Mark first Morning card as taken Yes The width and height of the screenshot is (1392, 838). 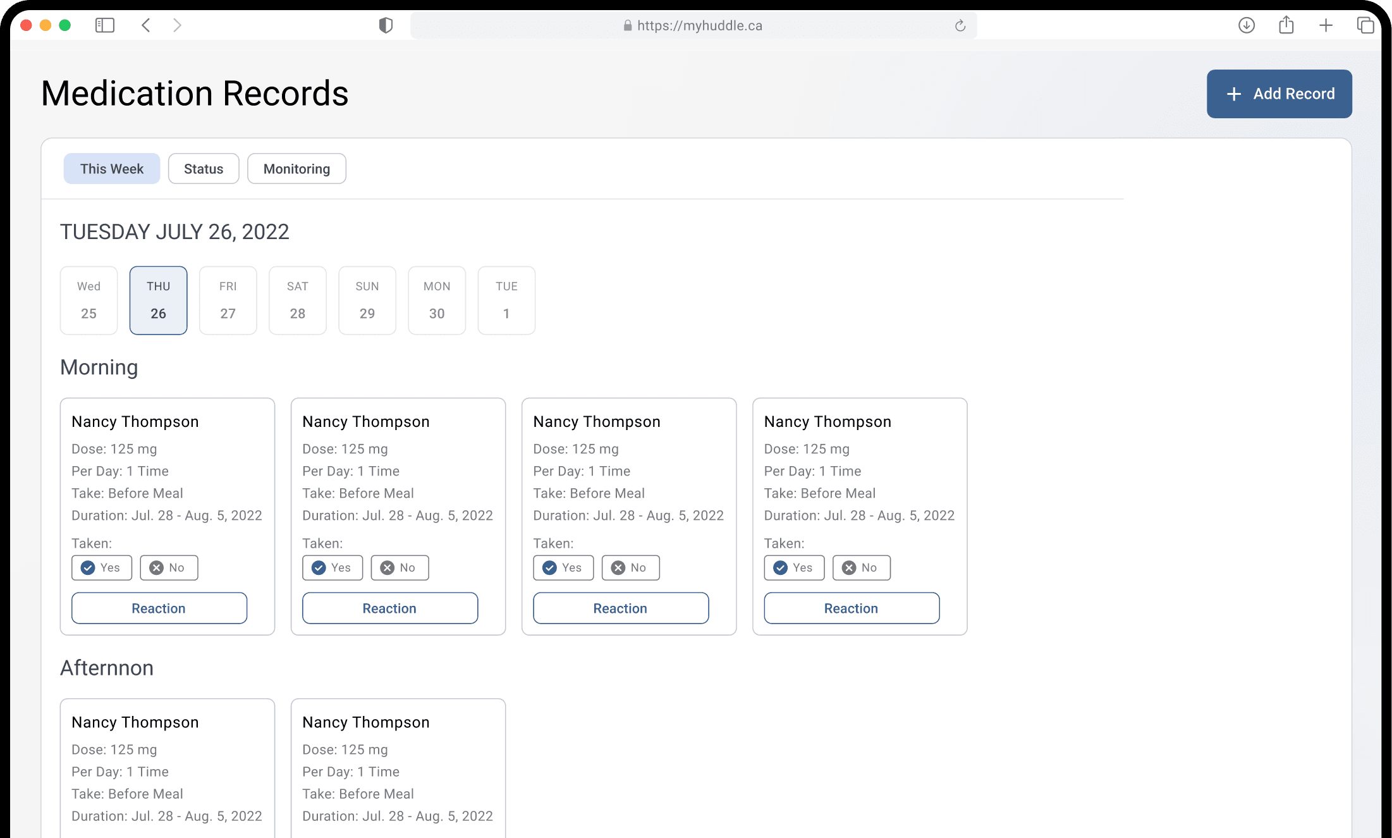[x=102, y=568]
